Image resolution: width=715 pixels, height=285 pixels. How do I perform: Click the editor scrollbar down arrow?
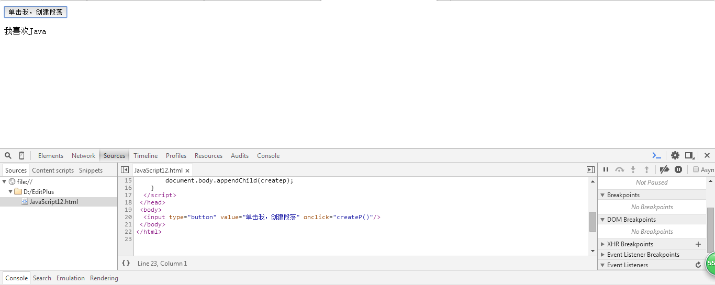point(593,252)
